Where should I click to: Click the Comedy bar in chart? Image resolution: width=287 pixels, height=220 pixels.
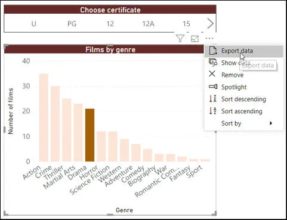coord(147,155)
